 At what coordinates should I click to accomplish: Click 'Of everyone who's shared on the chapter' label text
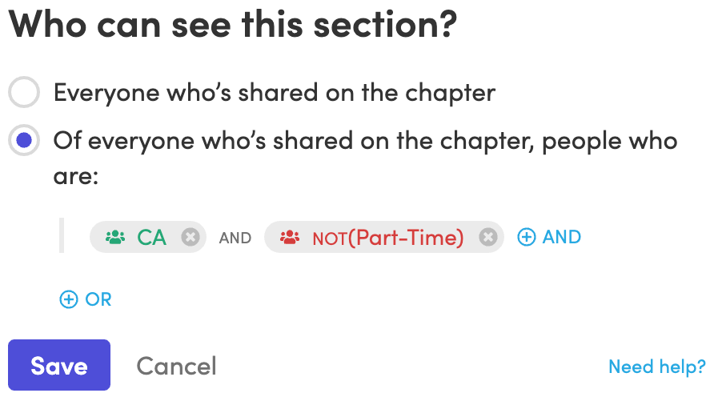coord(365,158)
